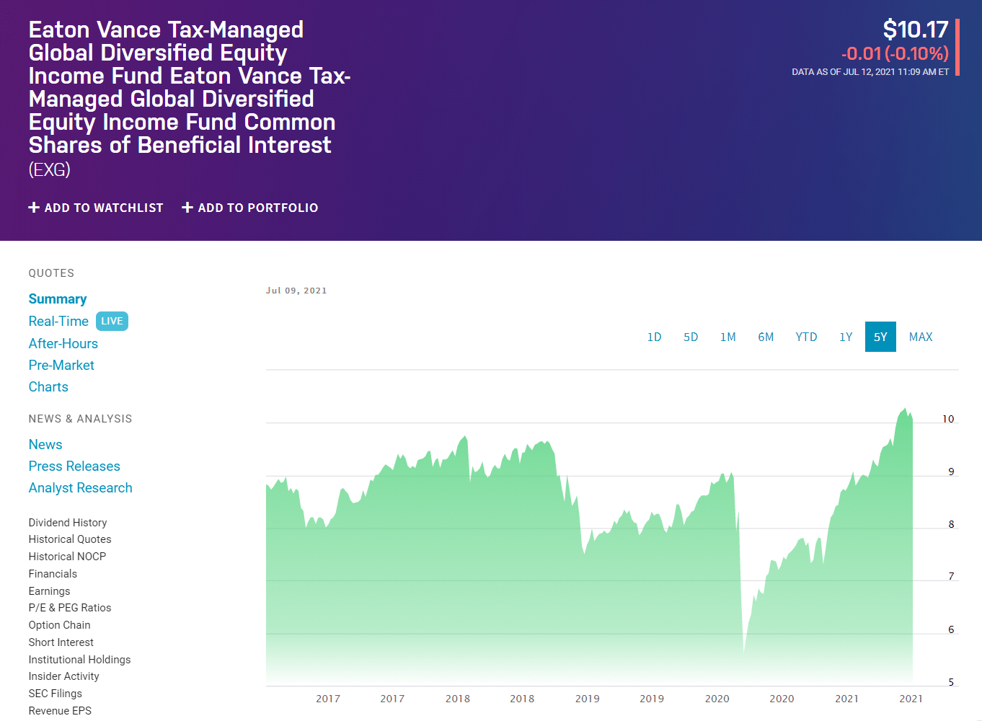The image size is (982, 721).
Task: Click the 5 y-axis price label
Action: click(x=951, y=682)
